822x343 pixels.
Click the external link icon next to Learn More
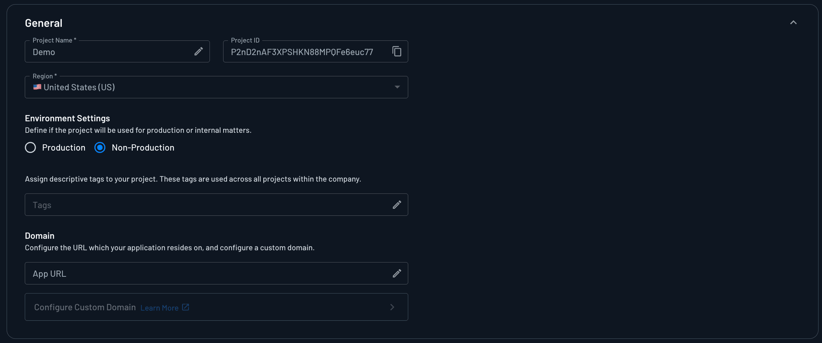[x=185, y=307]
